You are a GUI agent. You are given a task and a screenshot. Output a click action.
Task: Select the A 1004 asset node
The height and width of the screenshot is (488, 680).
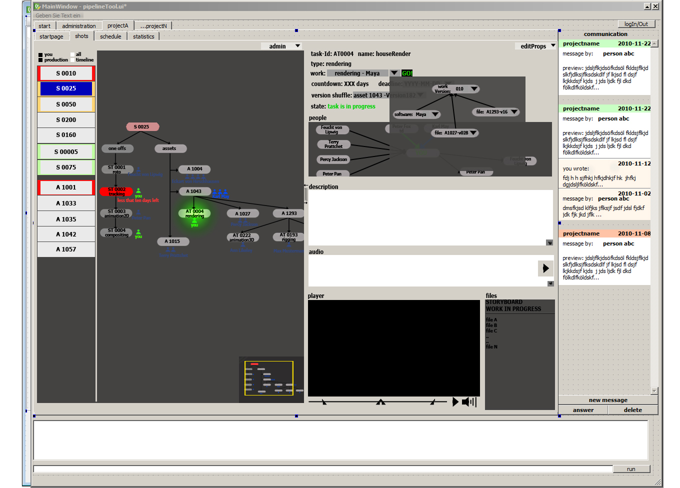pos(194,169)
